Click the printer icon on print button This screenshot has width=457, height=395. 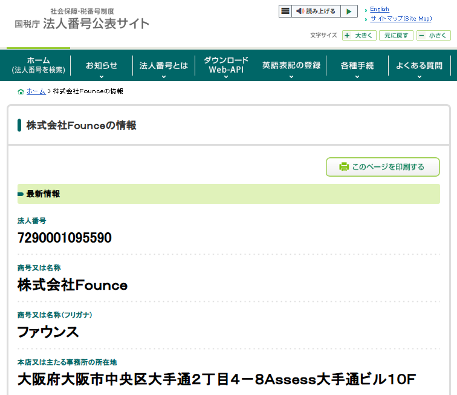click(x=344, y=167)
